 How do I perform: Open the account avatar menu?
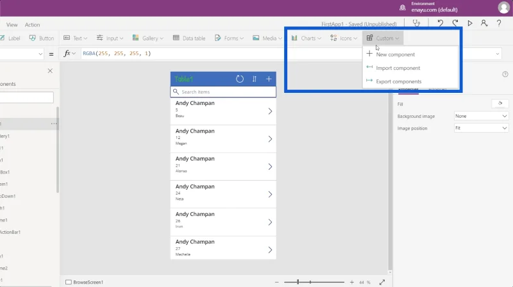(x=504, y=8)
